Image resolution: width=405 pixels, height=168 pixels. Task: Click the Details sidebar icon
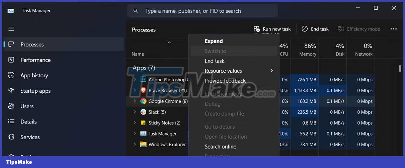tap(11, 121)
